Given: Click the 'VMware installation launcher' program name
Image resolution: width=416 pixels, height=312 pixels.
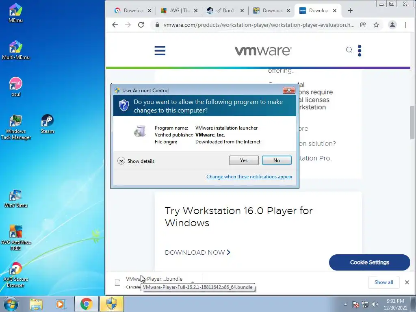Looking at the screenshot, I should (x=226, y=128).
